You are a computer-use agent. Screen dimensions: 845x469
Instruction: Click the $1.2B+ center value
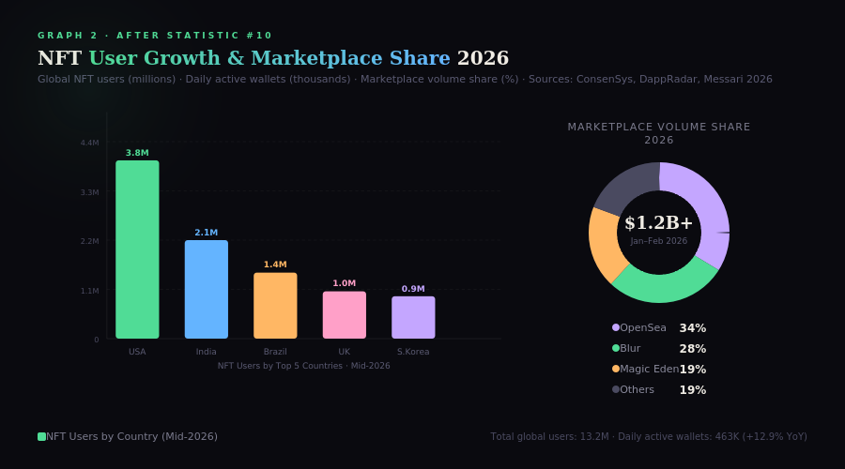click(x=659, y=222)
